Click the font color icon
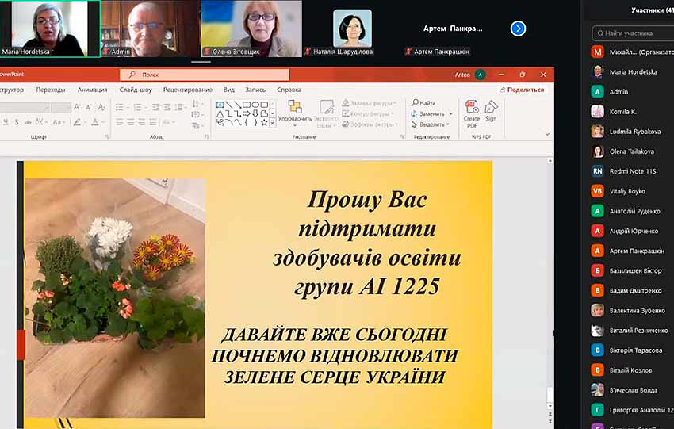Image resolution: width=674 pixels, height=429 pixels. click(95, 122)
